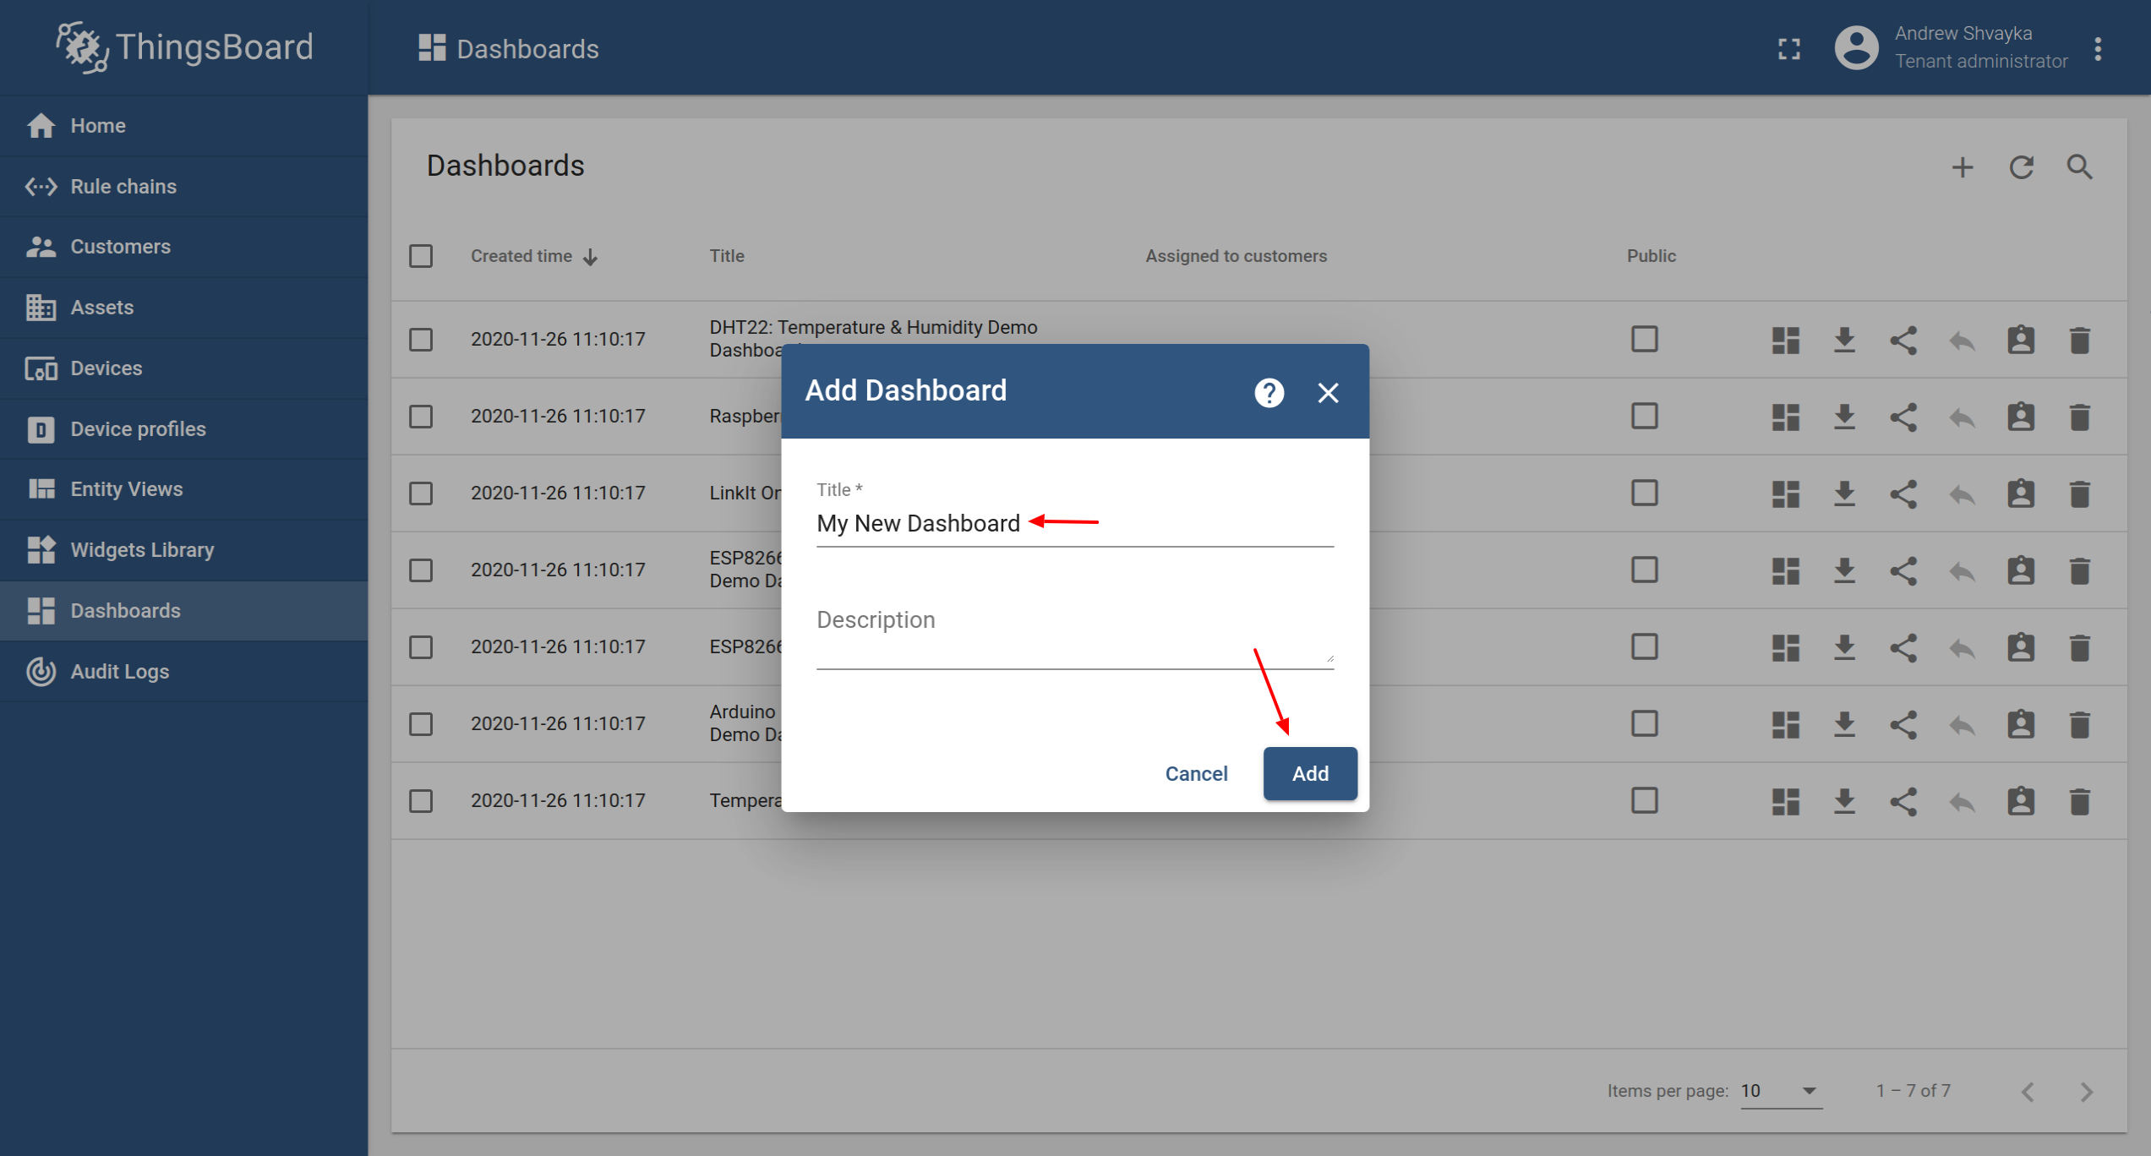The width and height of the screenshot is (2151, 1156).
Task: Export the second row dashboard via download icon
Action: 1844,417
